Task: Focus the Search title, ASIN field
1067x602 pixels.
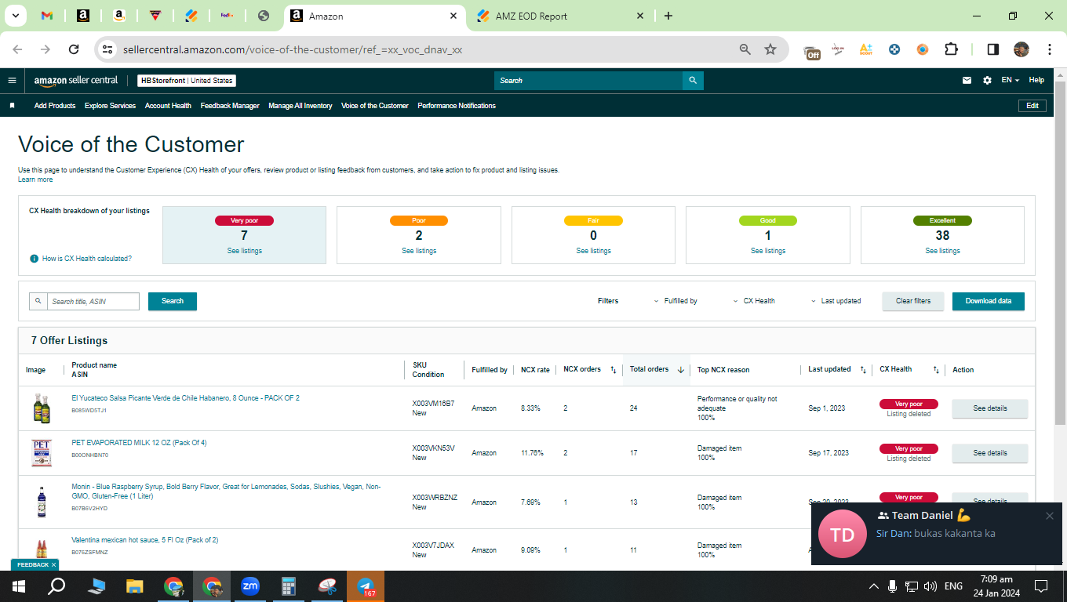Action: click(93, 301)
